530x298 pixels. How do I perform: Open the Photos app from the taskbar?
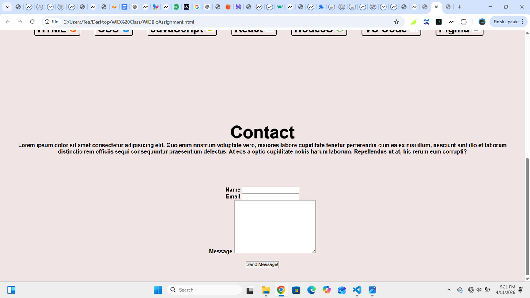coord(372,290)
